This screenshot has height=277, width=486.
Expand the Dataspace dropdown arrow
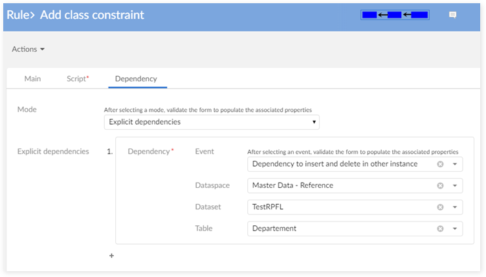tap(454, 186)
